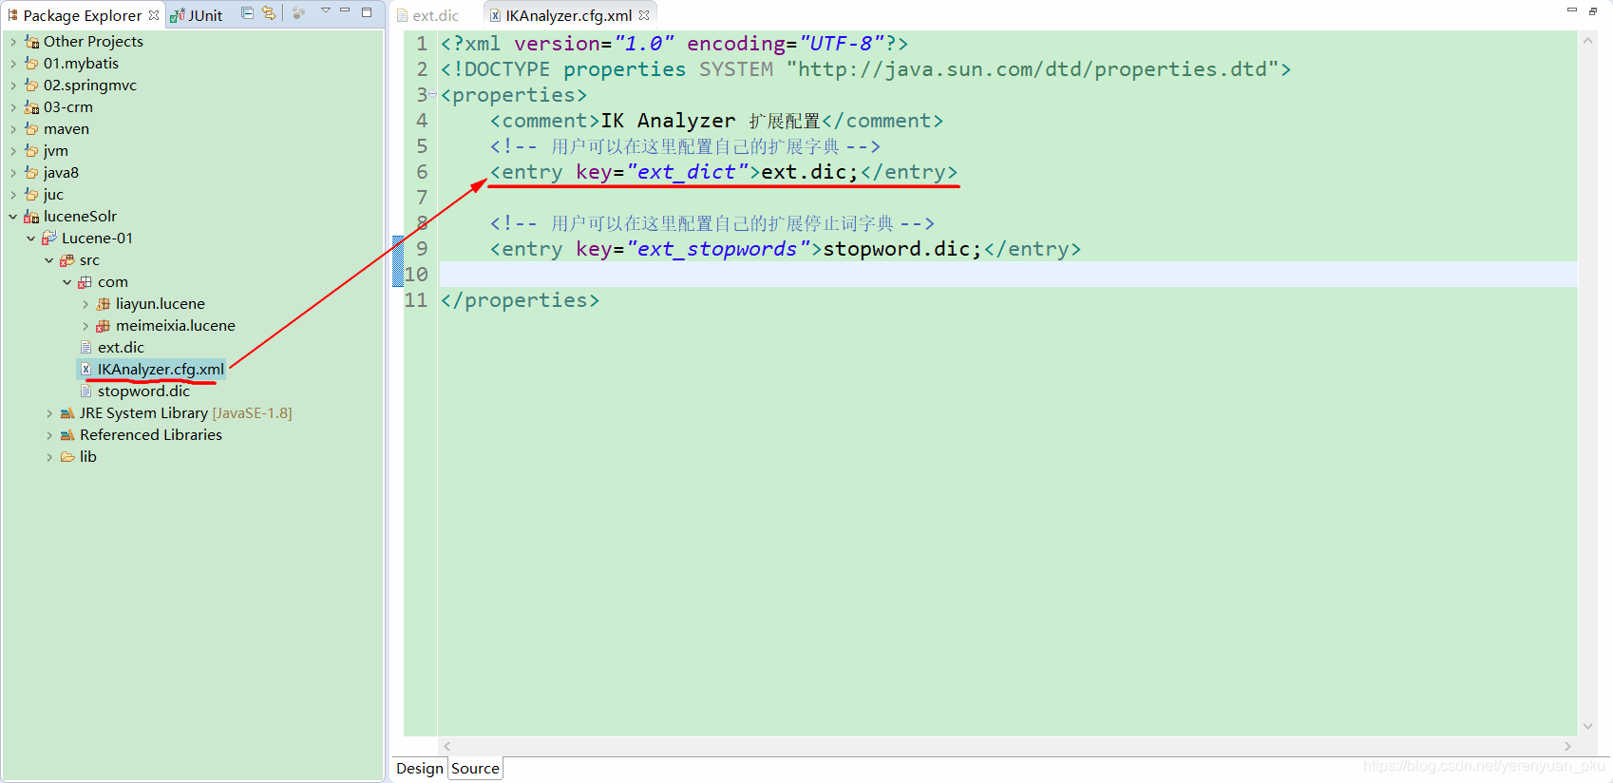The width and height of the screenshot is (1613, 783).
Task: Click the 01.mybatis project icon
Action: [31, 64]
